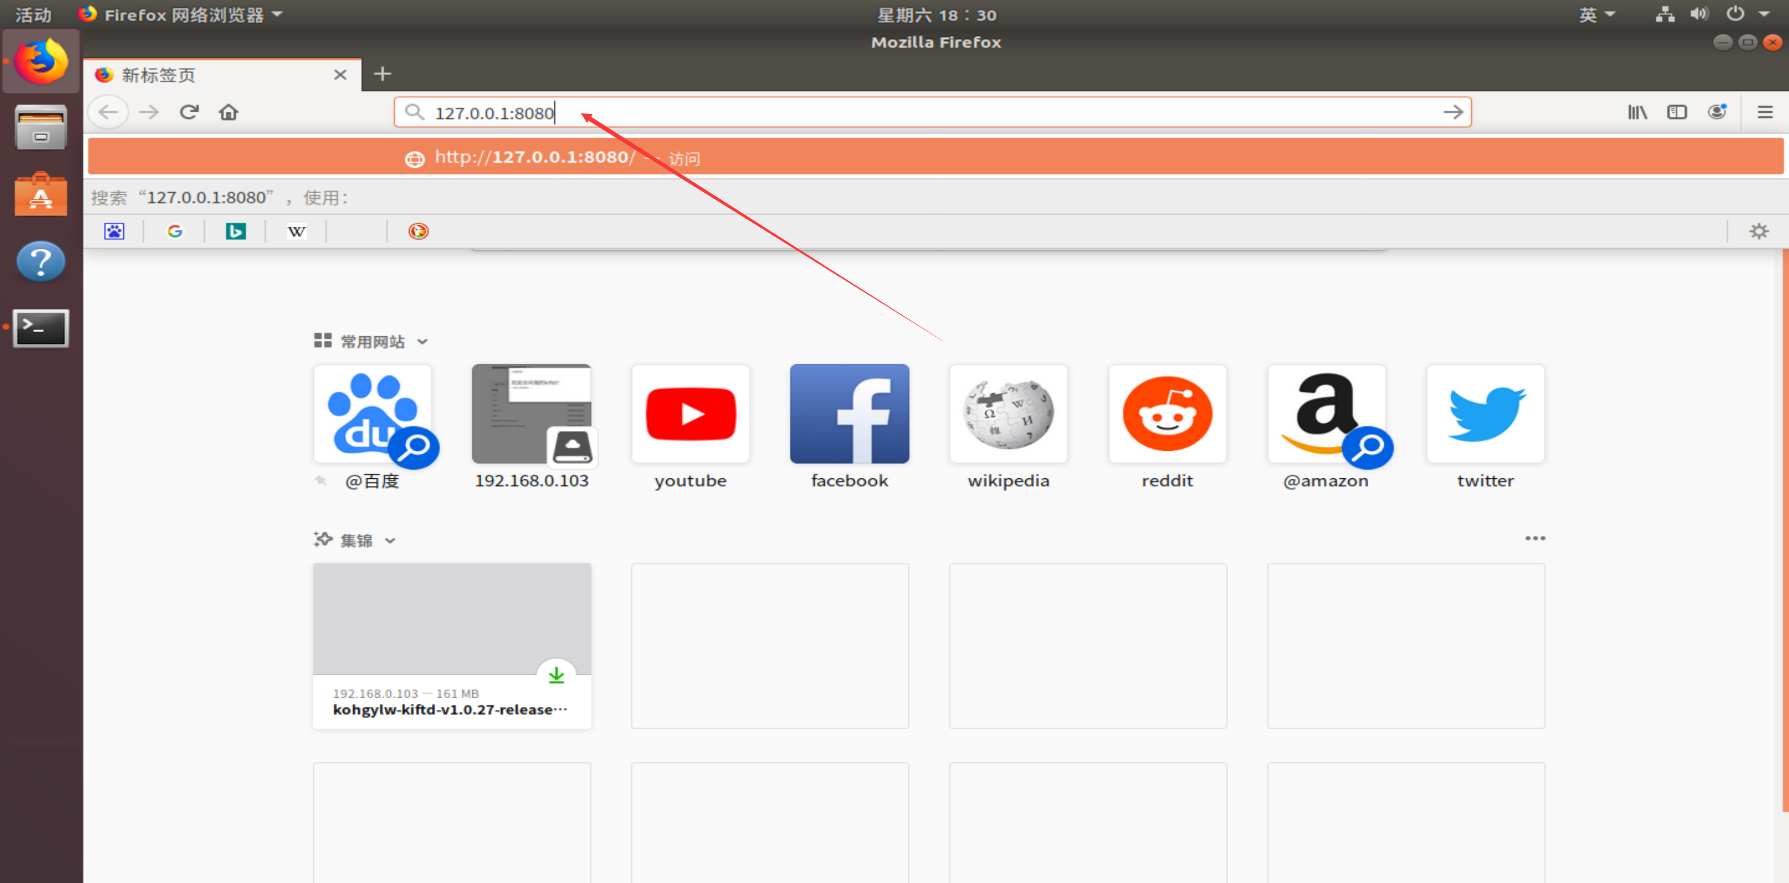Search with Google one-off engine icon
This screenshot has width=1789, height=883.
(x=175, y=231)
